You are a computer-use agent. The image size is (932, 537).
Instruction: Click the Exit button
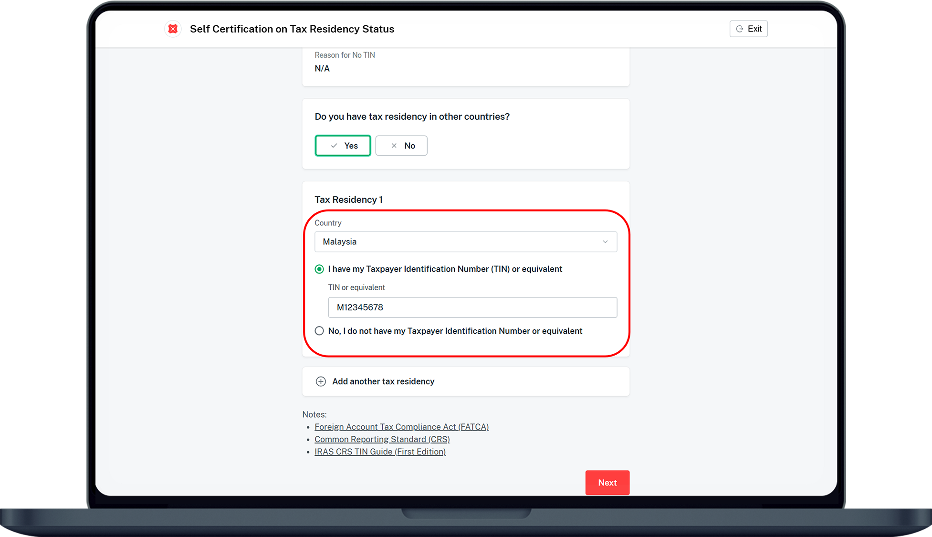[748, 29]
